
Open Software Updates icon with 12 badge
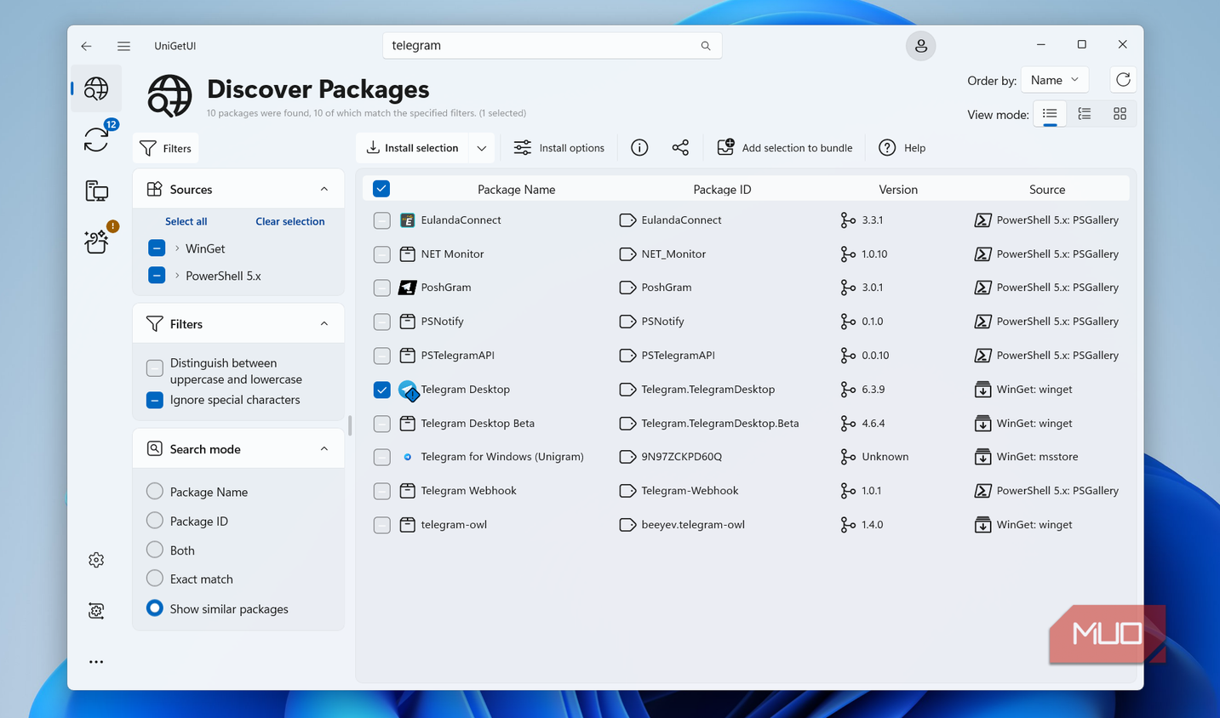pyautogui.click(x=96, y=139)
